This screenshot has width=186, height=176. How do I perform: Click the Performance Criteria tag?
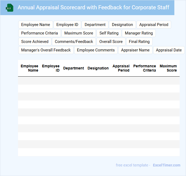coord(39,33)
